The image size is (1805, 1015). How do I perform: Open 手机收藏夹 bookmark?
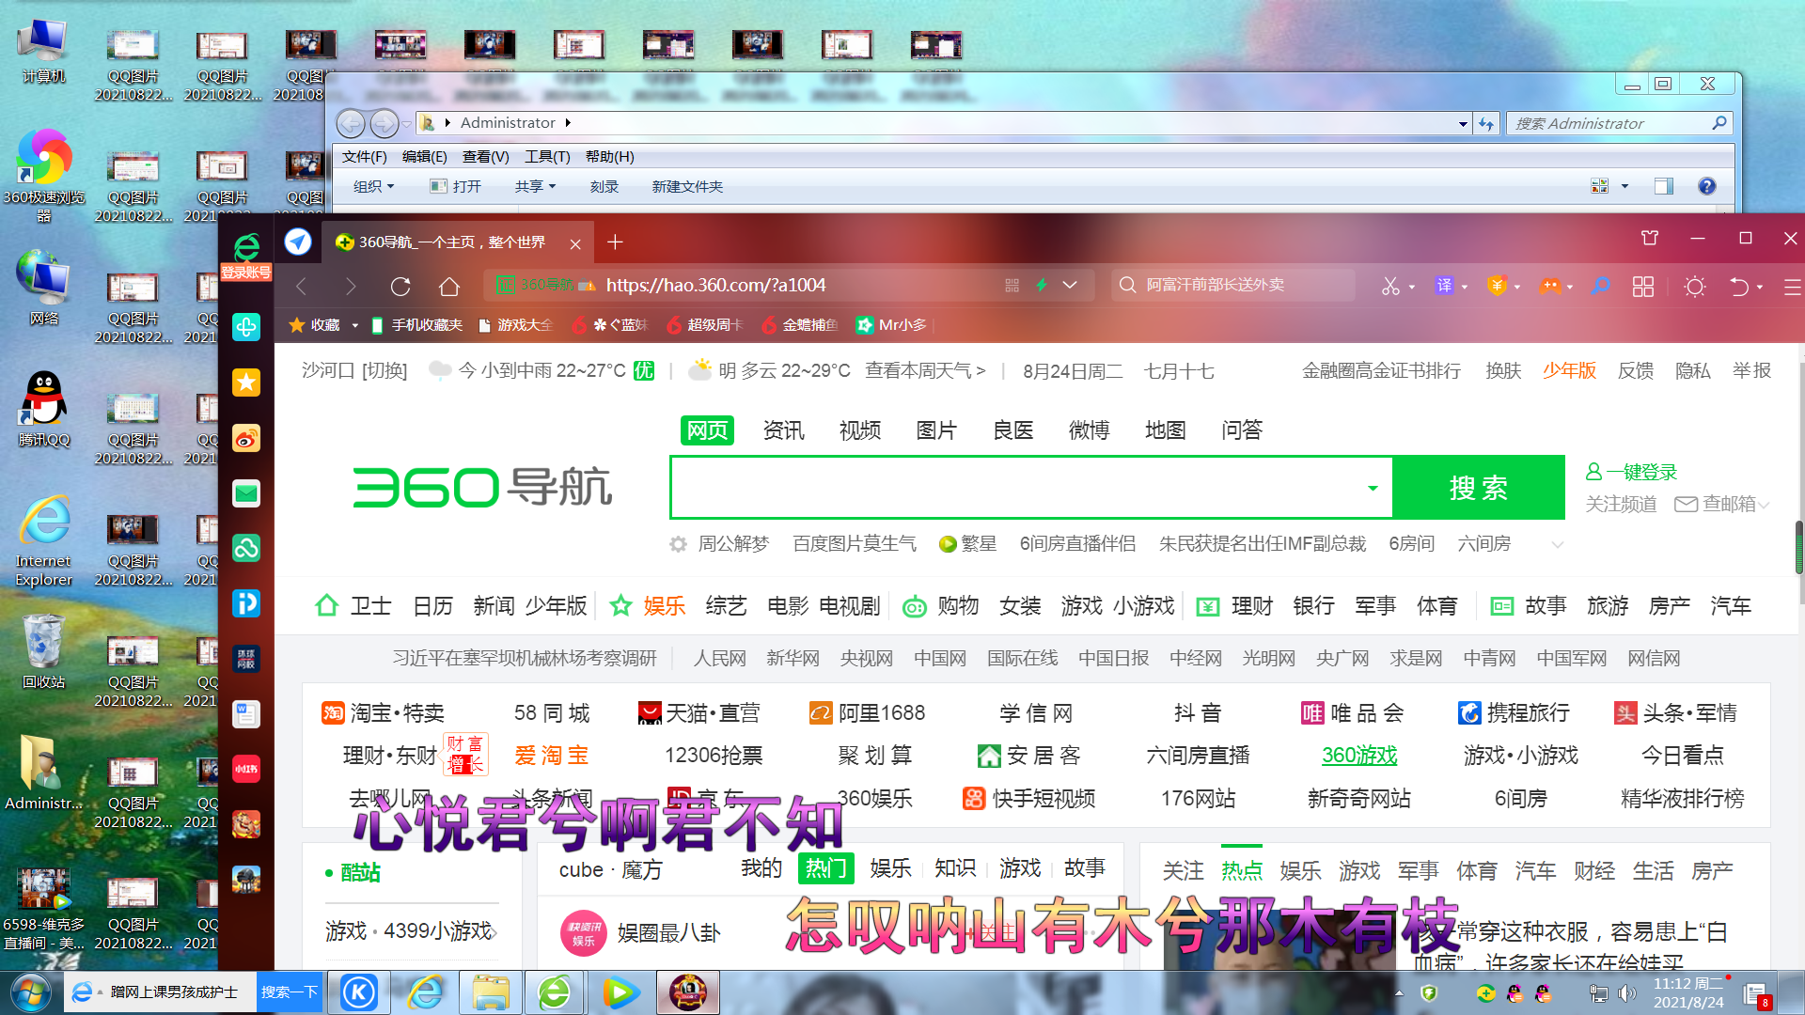(418, 325)
